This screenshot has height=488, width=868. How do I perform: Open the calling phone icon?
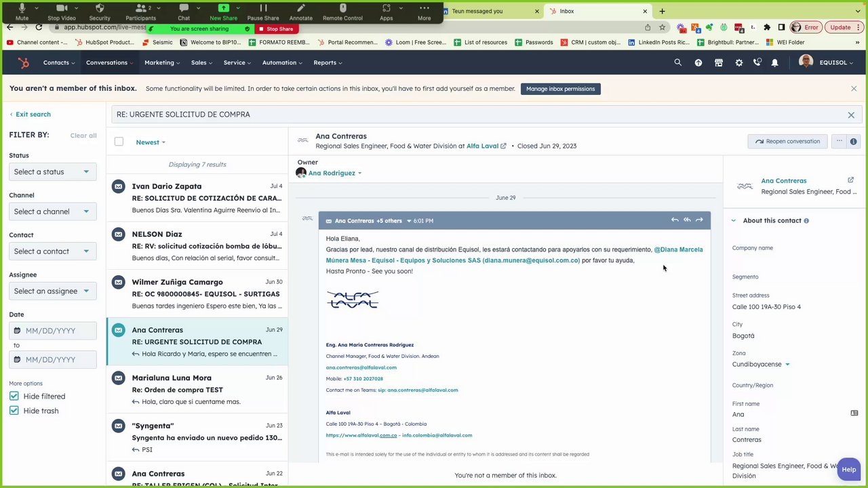point(757,62)
